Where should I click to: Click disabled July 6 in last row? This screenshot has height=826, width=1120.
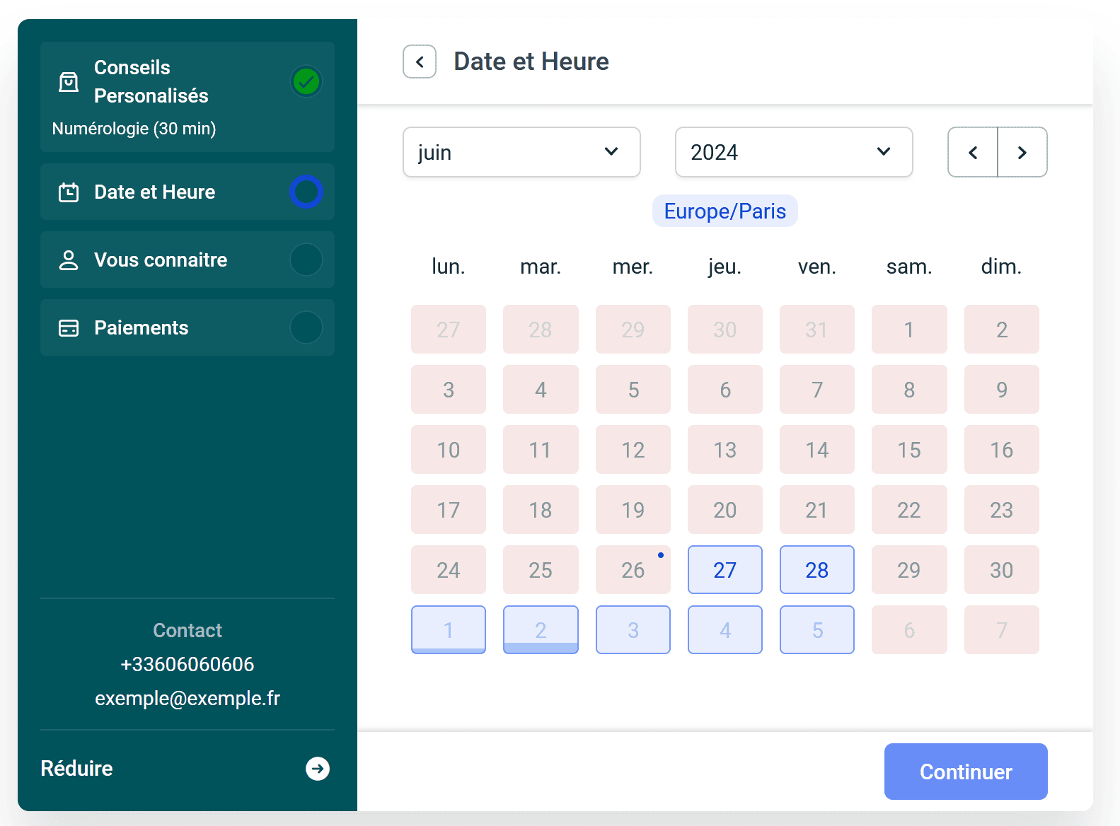click(x=909, y=629)
